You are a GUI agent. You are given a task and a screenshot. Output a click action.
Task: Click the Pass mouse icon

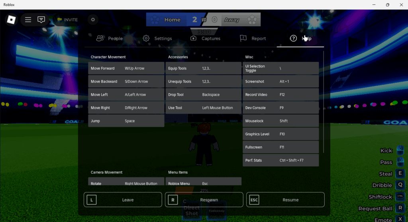[x=400, y=162]
